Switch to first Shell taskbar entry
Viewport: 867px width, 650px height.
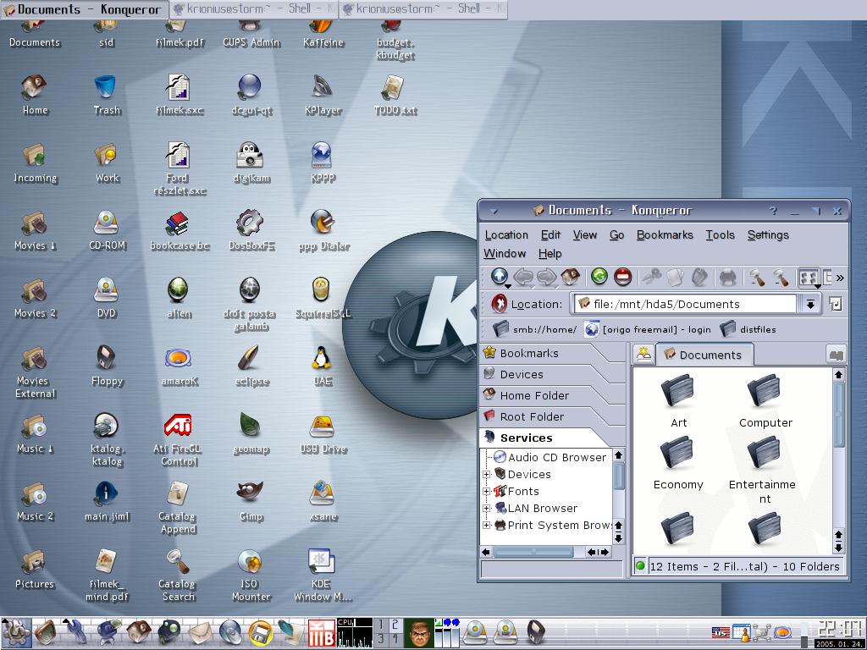254,8
